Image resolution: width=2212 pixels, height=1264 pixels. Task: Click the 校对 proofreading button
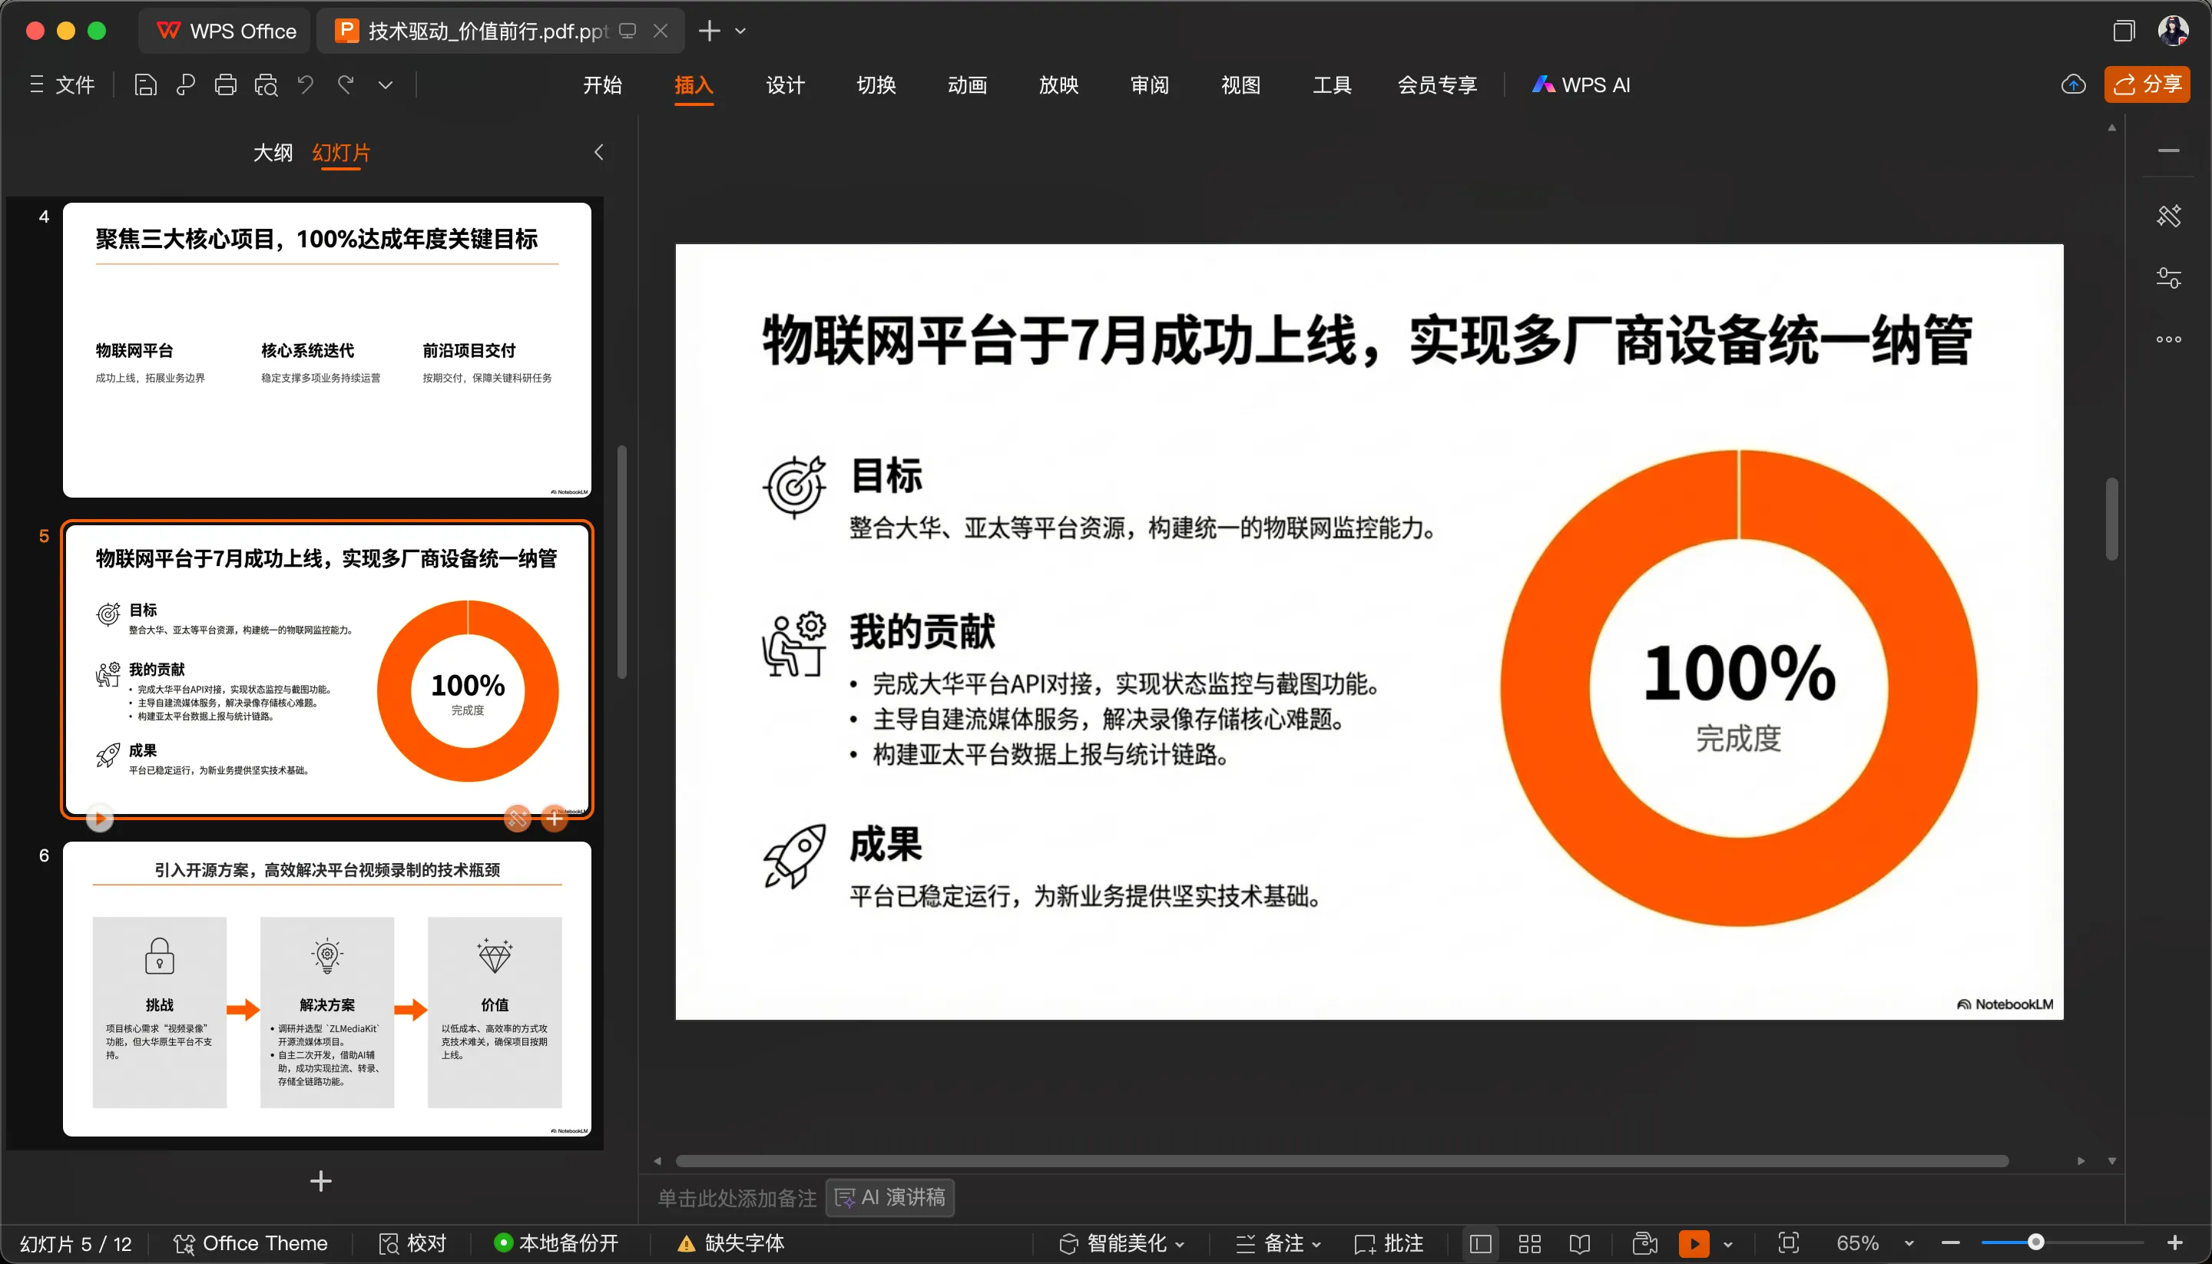(412, 1243)
